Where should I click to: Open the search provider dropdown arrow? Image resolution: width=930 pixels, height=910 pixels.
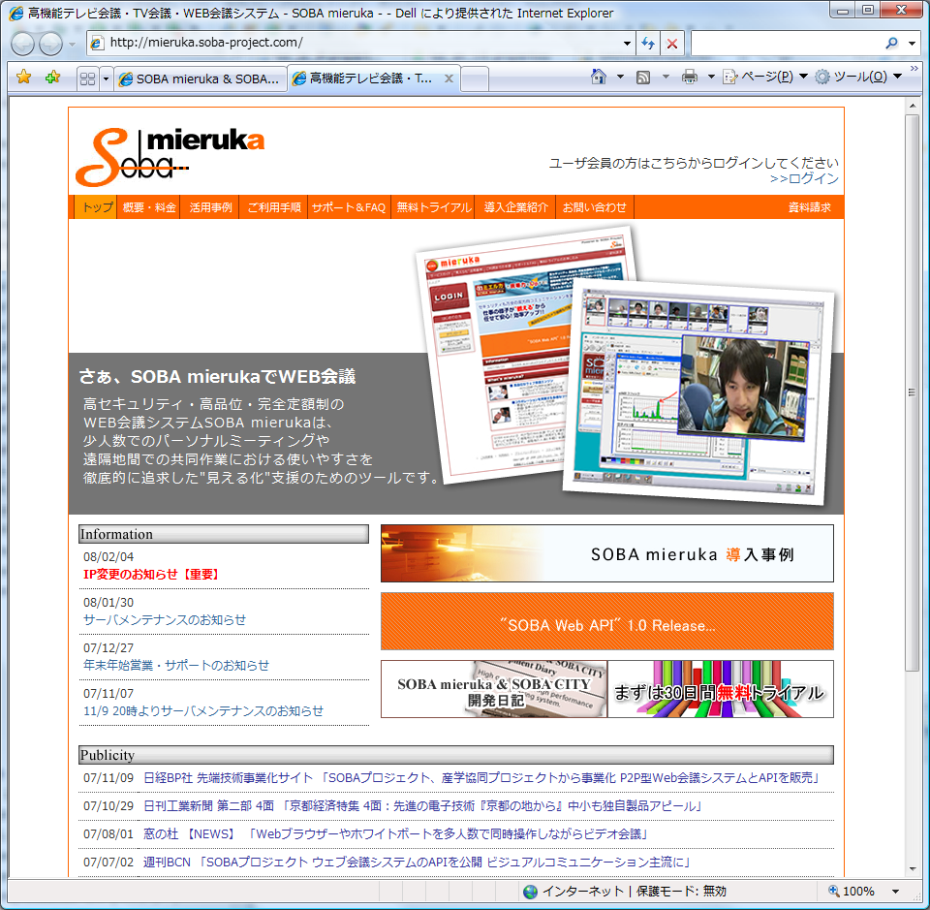point(912,44)
